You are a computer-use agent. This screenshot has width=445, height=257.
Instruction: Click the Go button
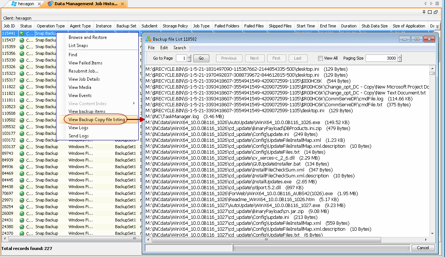[x=201, y=58]
